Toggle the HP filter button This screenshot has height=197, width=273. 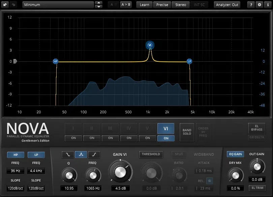[15, 154]
